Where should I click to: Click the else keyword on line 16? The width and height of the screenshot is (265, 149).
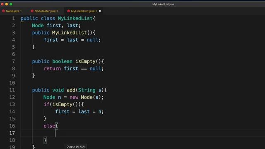49,126
